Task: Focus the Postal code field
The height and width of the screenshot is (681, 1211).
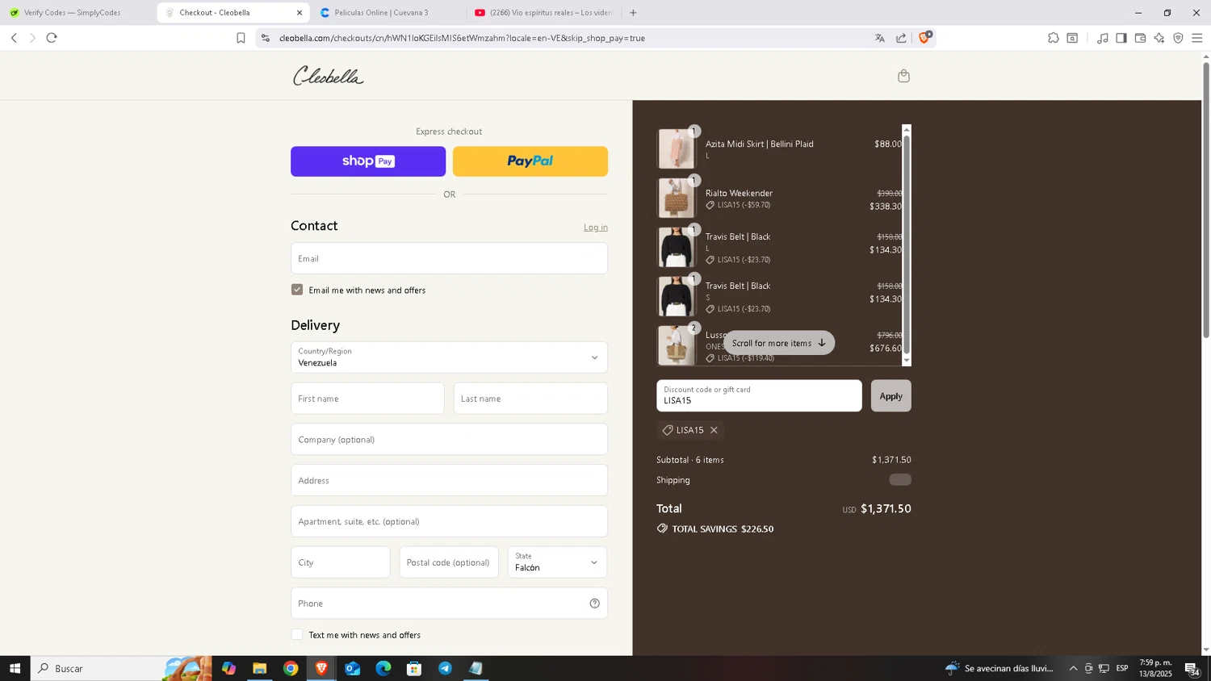Action: tap(449, 562)
